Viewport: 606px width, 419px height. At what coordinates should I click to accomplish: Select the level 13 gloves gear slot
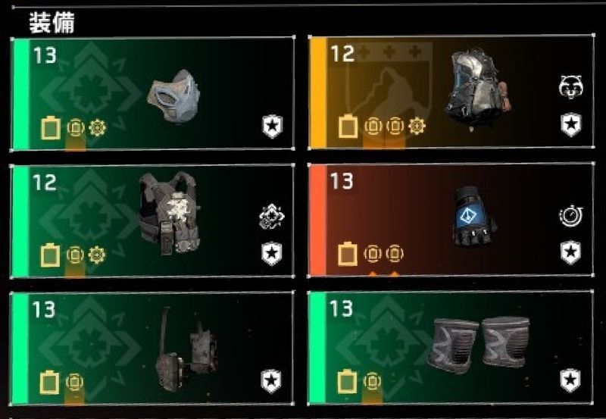451,220
